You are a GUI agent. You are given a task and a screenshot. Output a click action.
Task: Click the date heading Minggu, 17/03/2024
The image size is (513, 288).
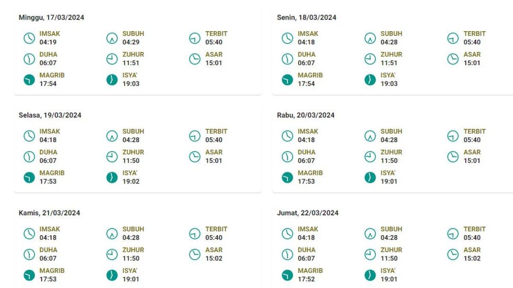[51, 17]
